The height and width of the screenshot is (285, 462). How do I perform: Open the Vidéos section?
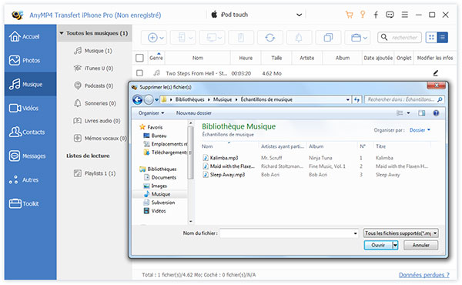point(30,108)
